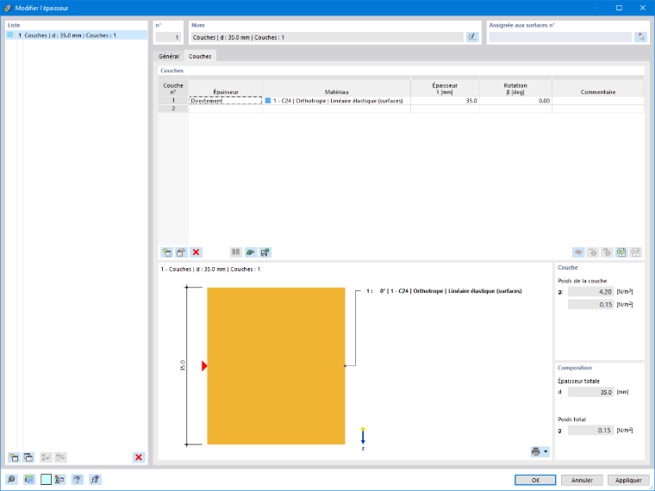The width and height of the screenshot is (655, 491).
Task: Click the invert-selection icon under Liste
Action: [60, 457]
